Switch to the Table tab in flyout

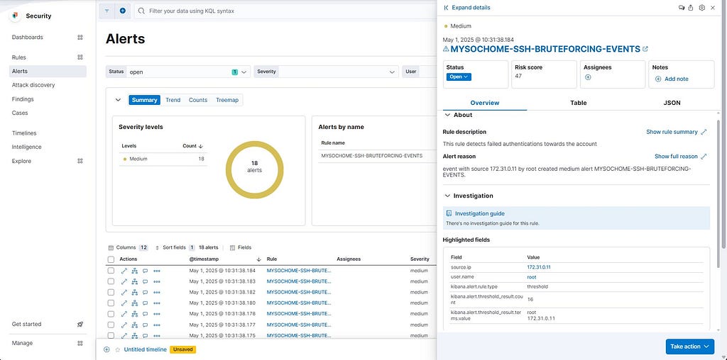point(578,103)
